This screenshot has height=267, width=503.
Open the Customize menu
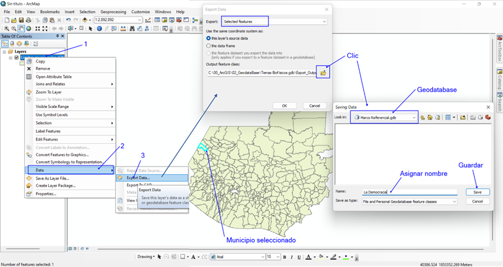tap(141, 12)
